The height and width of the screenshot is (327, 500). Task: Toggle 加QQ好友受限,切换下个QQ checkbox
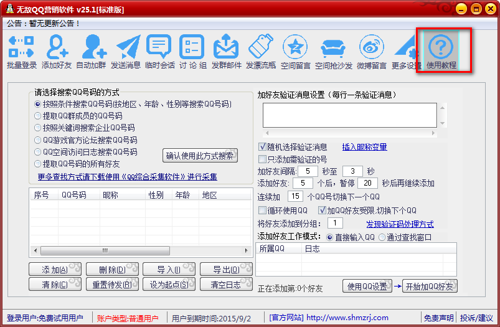tap(322, 211)
